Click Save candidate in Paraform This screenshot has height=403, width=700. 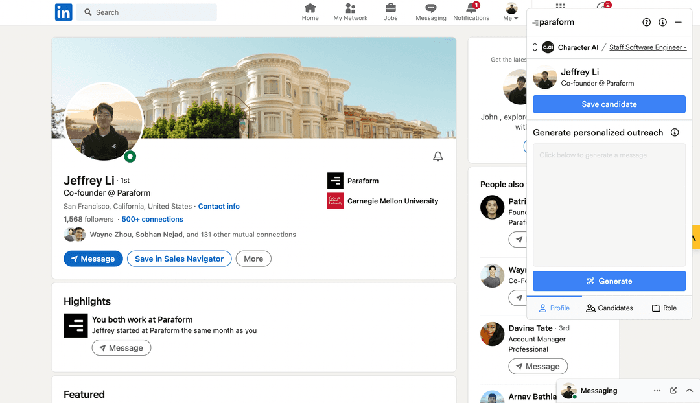click(609, 104)
